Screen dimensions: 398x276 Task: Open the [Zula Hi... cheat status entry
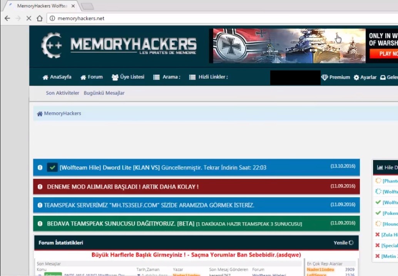pos(390,235)
